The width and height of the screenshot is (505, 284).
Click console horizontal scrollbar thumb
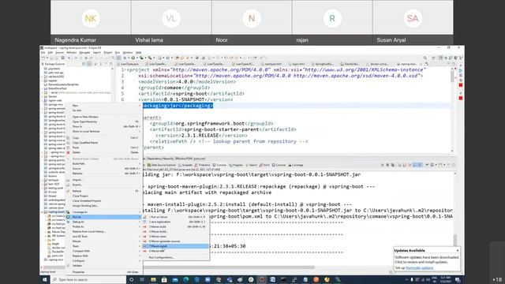point(229,267)
